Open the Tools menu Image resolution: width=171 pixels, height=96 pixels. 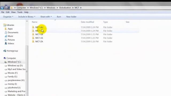(x=20, y=12)
